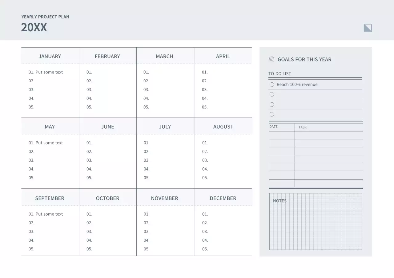Click the YEARLY PROJECT PLAN heading
Image resolution: width=394 pixels, height=278 pixels.
click(x=45, y=17)
